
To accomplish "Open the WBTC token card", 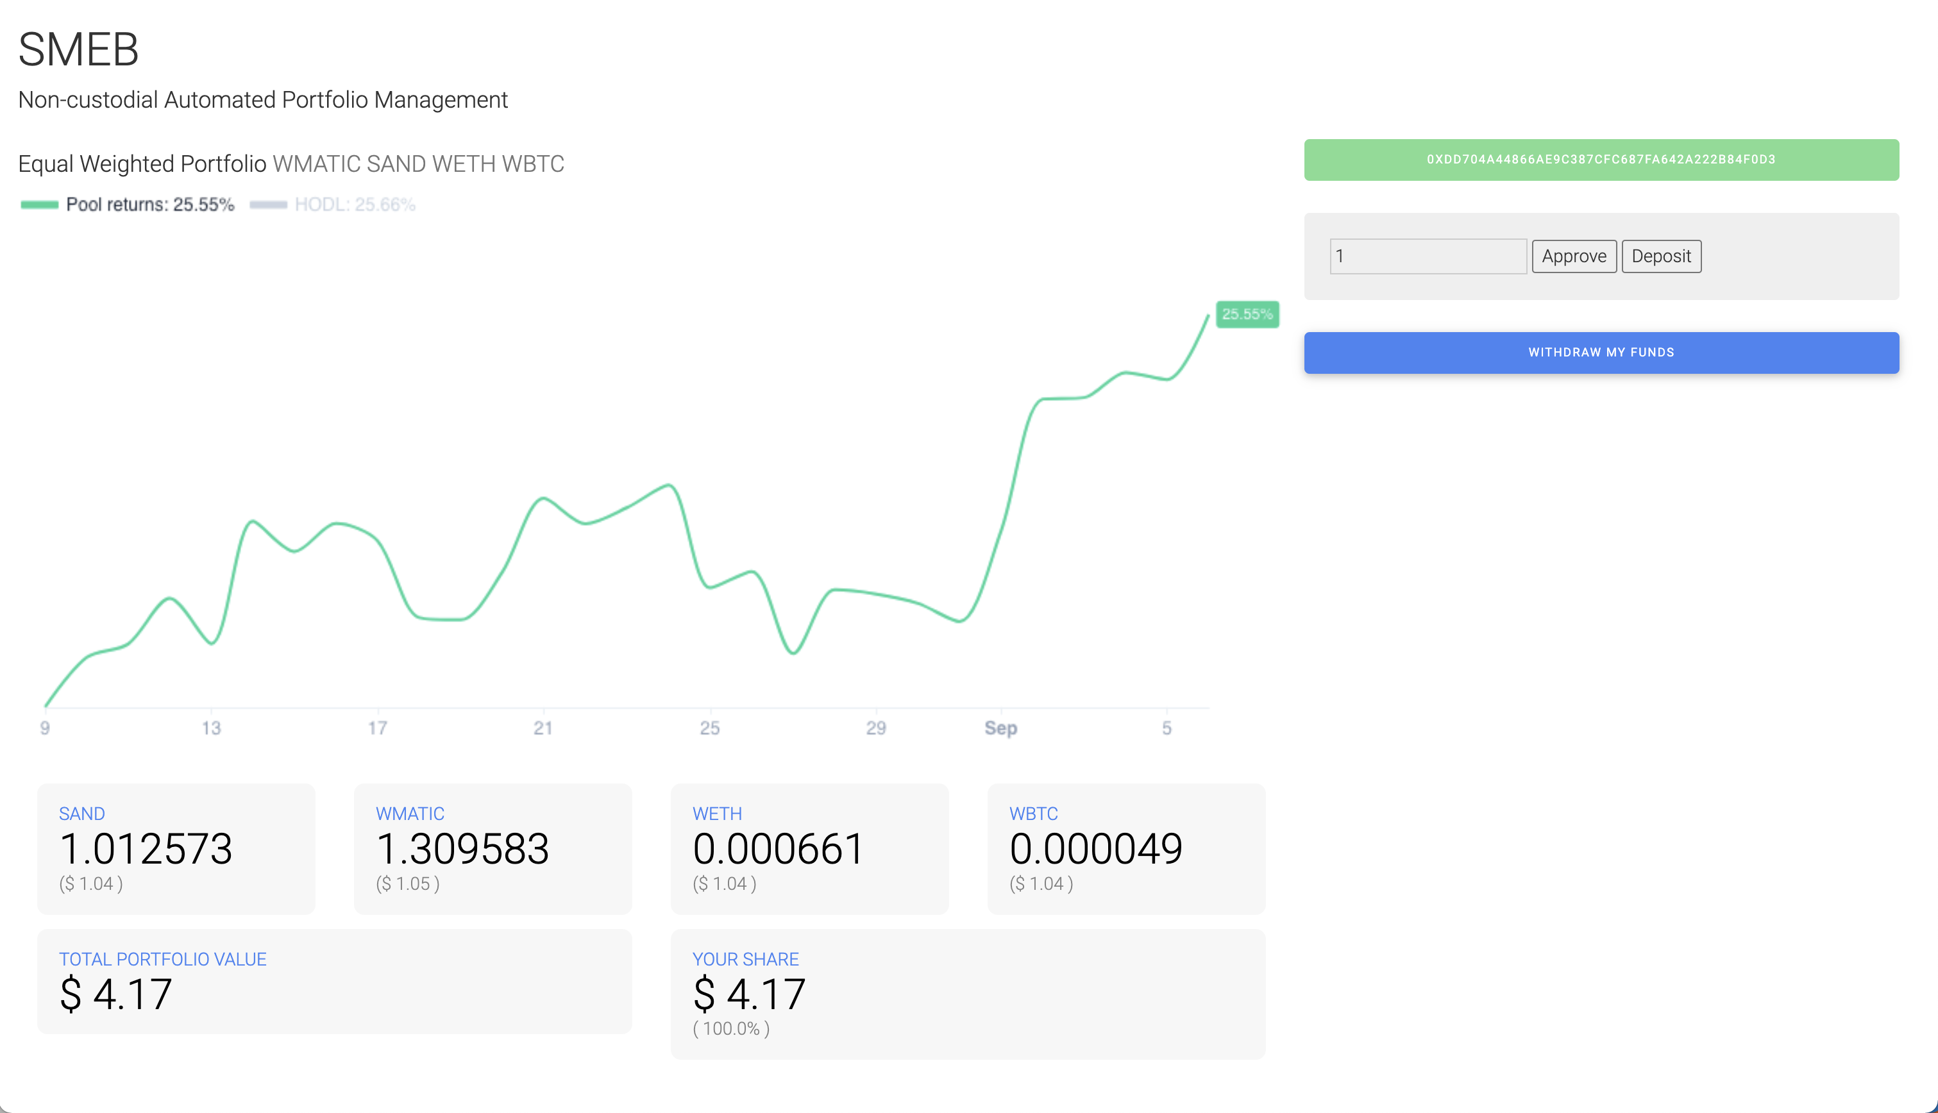I will click(1125, 848).
